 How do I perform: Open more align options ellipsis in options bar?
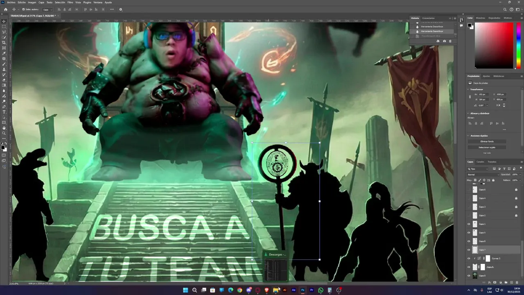coord(112,9)
